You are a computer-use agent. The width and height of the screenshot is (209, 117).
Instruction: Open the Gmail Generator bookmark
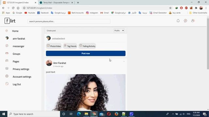click(158, 13)
